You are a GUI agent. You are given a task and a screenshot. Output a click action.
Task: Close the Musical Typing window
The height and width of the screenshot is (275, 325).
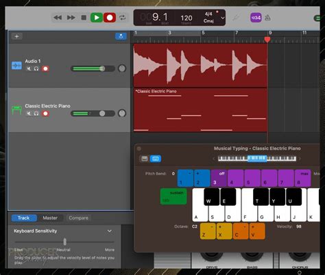[x=139, y=148]
